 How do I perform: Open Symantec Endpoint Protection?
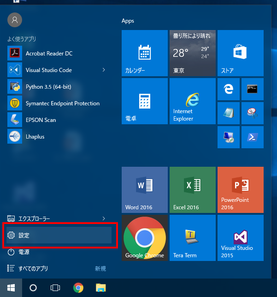point(57,103)
